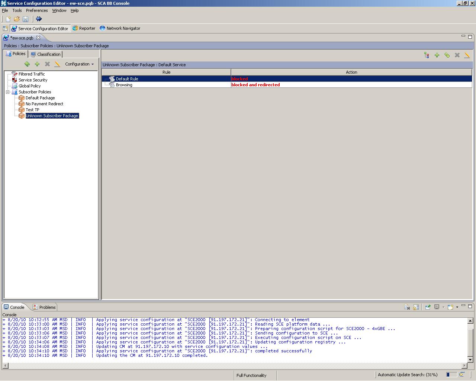Toggle the Pin Console icon
The image size is (476, 381).
(428, 307)
